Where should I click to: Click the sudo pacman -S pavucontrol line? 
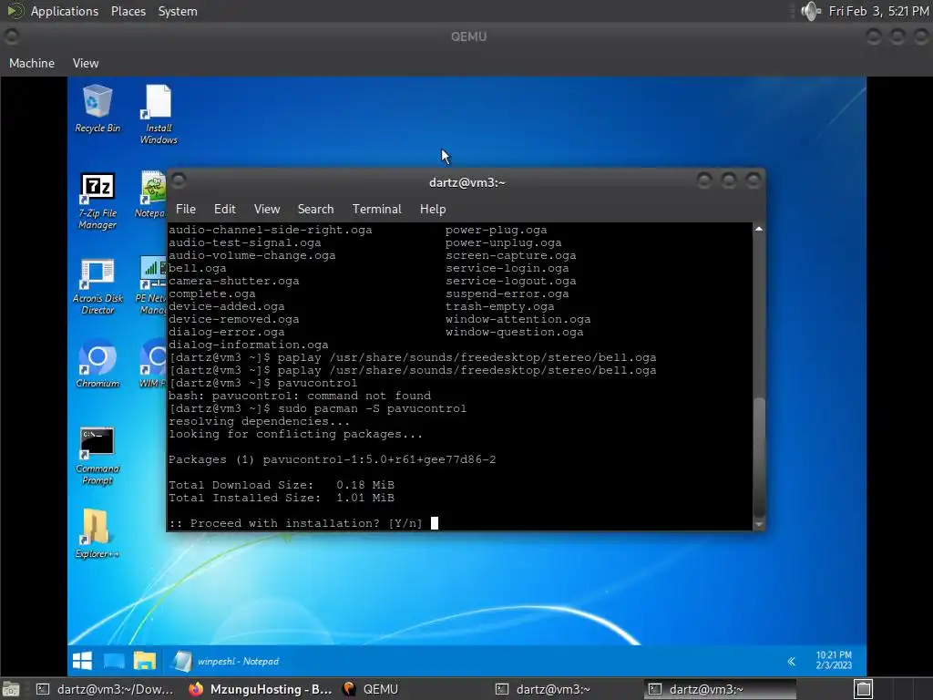coord(318,408)
